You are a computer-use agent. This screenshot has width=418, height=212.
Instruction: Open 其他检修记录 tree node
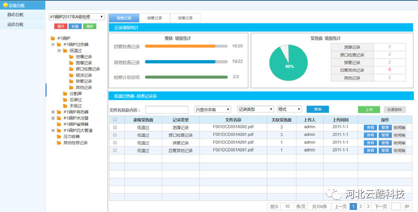click(75, 142)
